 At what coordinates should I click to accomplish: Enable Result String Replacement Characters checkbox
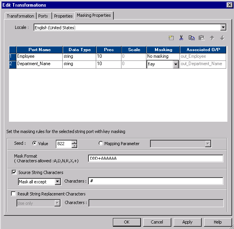(13, 194)
